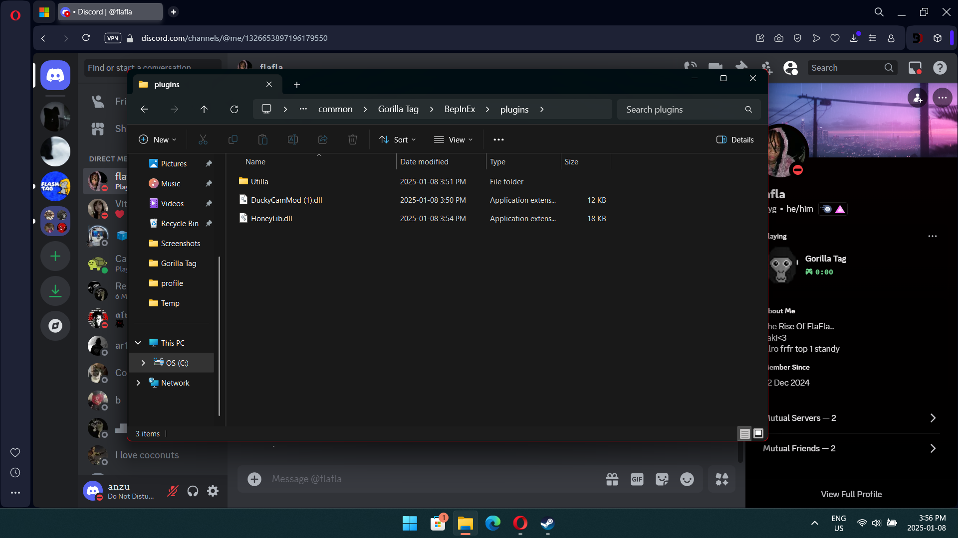Toggle headphone deafen in Discord
Screen dimensions: 958x538
click(x=193, y=491)
